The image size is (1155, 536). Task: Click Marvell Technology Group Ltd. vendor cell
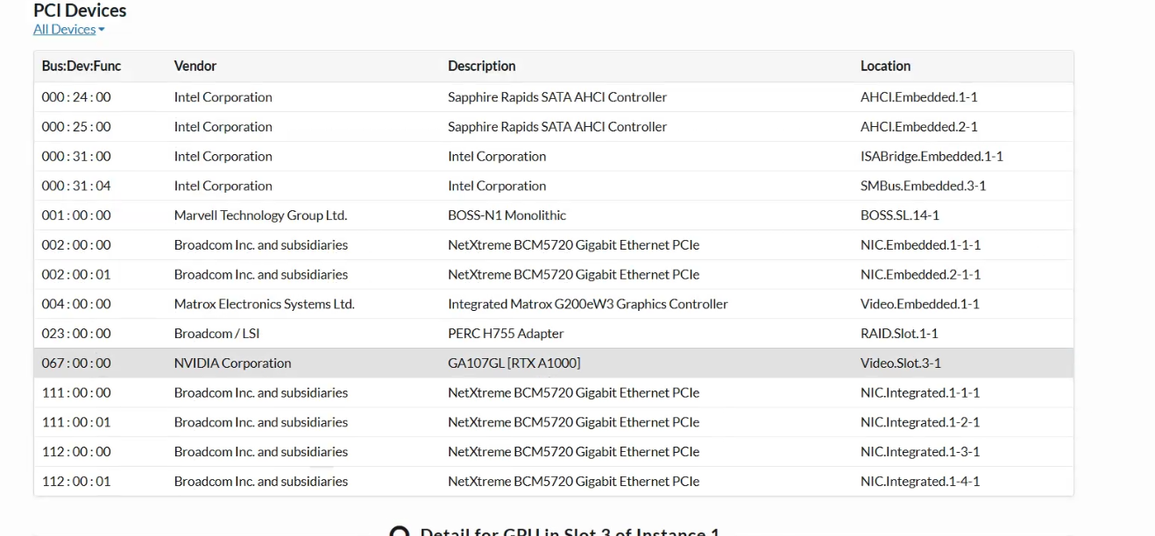point(260,215)
